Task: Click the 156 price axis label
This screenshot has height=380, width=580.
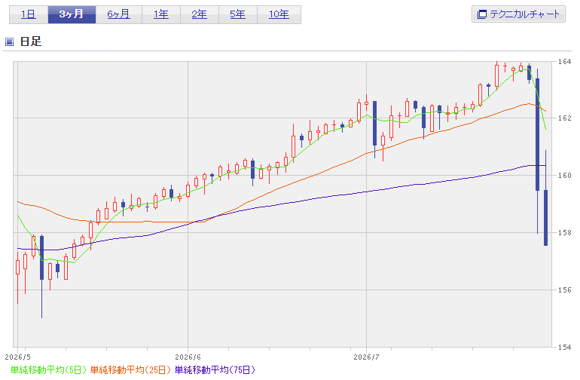Action: point(564,290)
